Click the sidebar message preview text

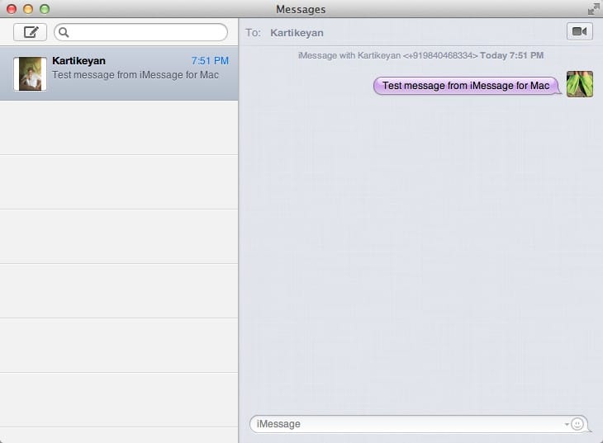(x=135, y=74)
